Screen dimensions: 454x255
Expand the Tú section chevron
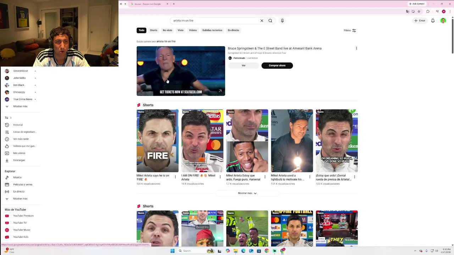11,118
